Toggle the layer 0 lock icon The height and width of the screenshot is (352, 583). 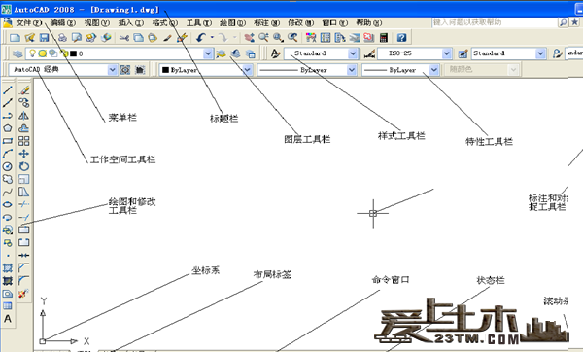pyautogui.click(x=64, y=53)
